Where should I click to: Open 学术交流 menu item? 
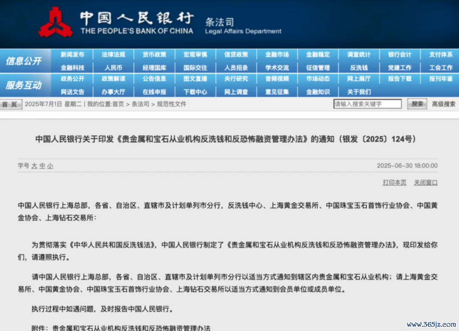[277, 68]
